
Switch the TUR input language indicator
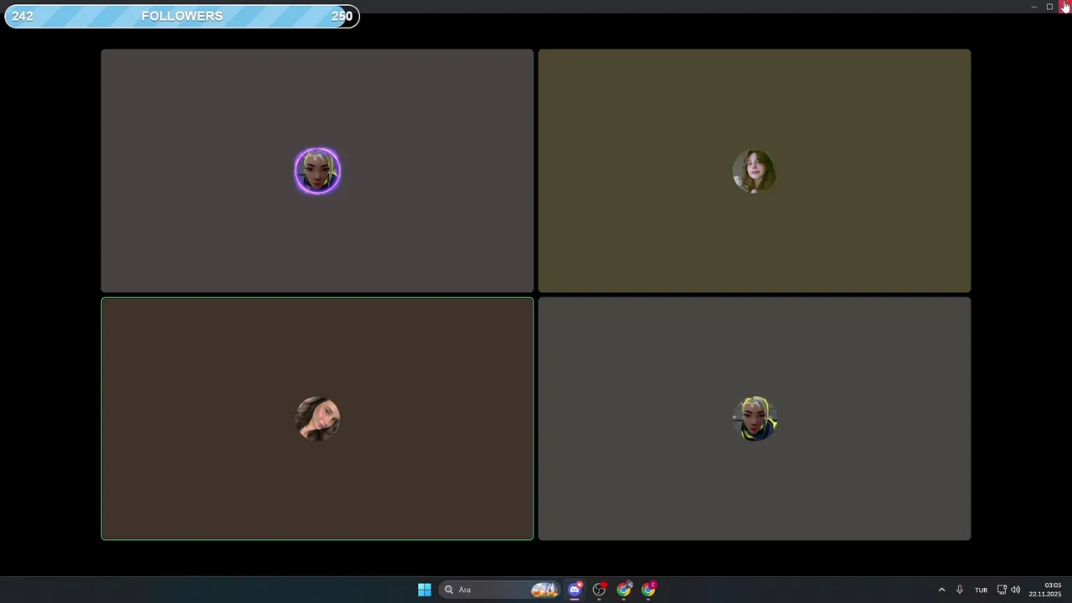[x=981, y=590]
